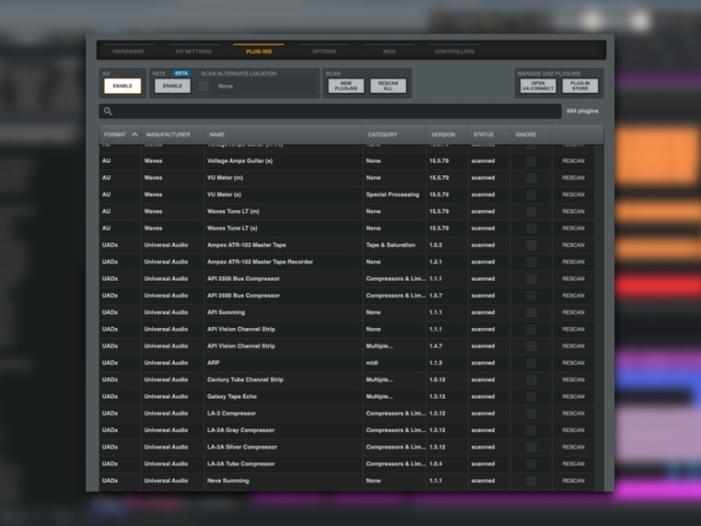Rescan Century Tube Channel Strip
The width and height of the screenshot is (701, 526).
coord(573,380)
